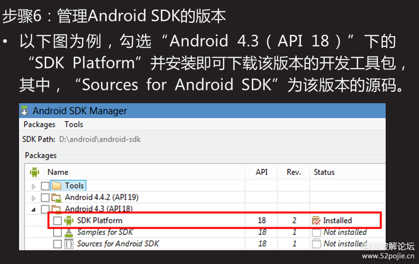This screenshot has height=264, width=419.
Task: Collapse the Android 4.3 (API 18) node
Action: [x=33, y=210]
